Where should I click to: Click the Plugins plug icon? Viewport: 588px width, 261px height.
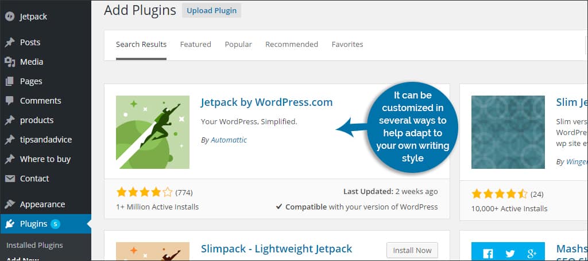[10, 224]
